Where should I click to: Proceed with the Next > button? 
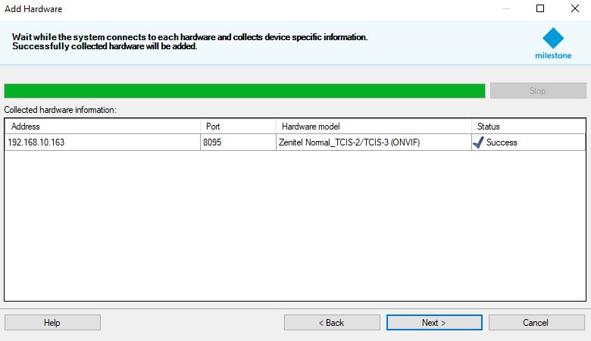click(x=433, y=323)
